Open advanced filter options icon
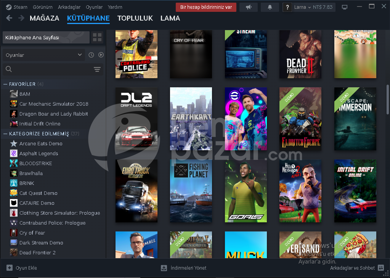This screenshot has height=278, width=390. coord(97,69)
